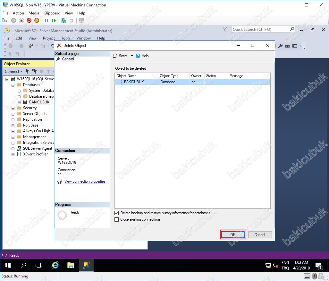
Task: Click the command window icon in SSMS toolbar
Action: point(295,46)
